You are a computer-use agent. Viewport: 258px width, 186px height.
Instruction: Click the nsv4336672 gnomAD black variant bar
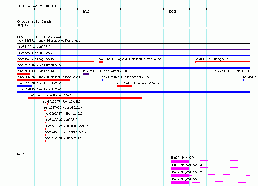[x=133, y=43]
